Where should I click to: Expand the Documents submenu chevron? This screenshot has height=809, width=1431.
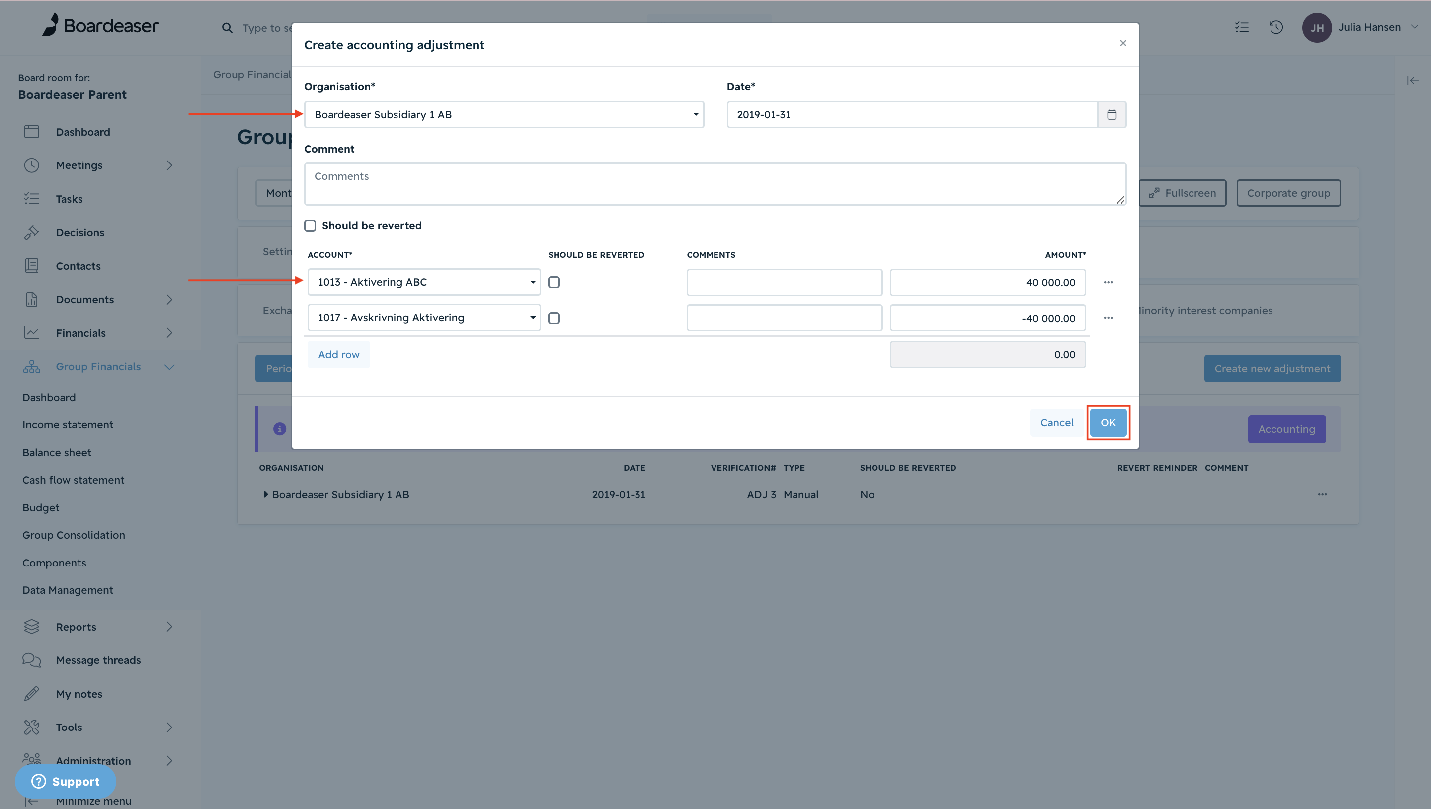pos(169,300)
